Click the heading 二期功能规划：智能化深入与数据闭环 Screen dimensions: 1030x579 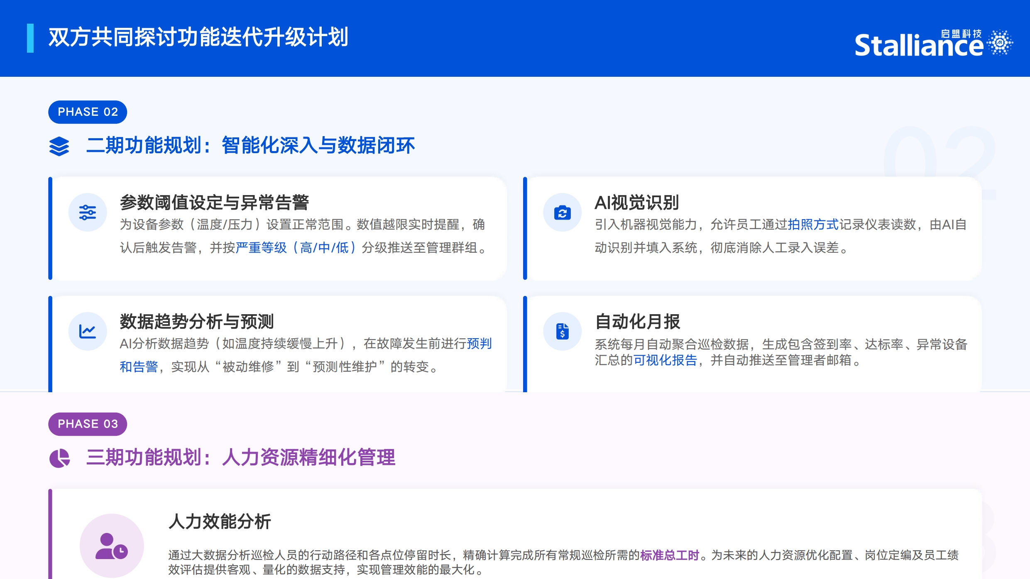point(250,146)
